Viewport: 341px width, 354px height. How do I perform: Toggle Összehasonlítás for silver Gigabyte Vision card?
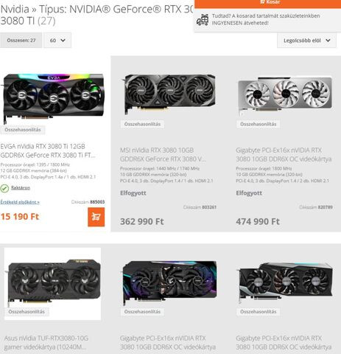tap(259, 124)
